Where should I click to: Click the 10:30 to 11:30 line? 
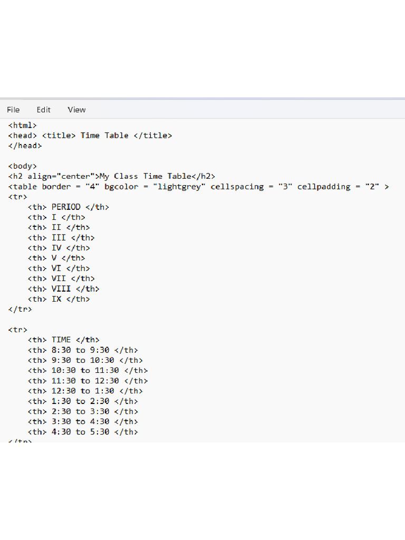click(x=88, y=371)
